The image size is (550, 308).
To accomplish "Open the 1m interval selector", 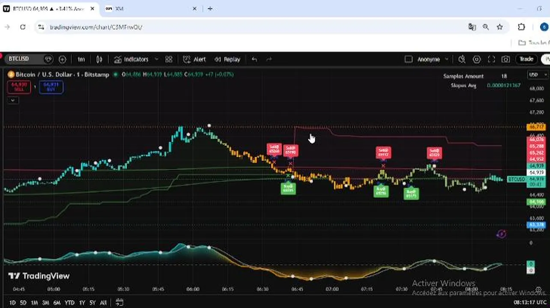I will tap(81, 59).
